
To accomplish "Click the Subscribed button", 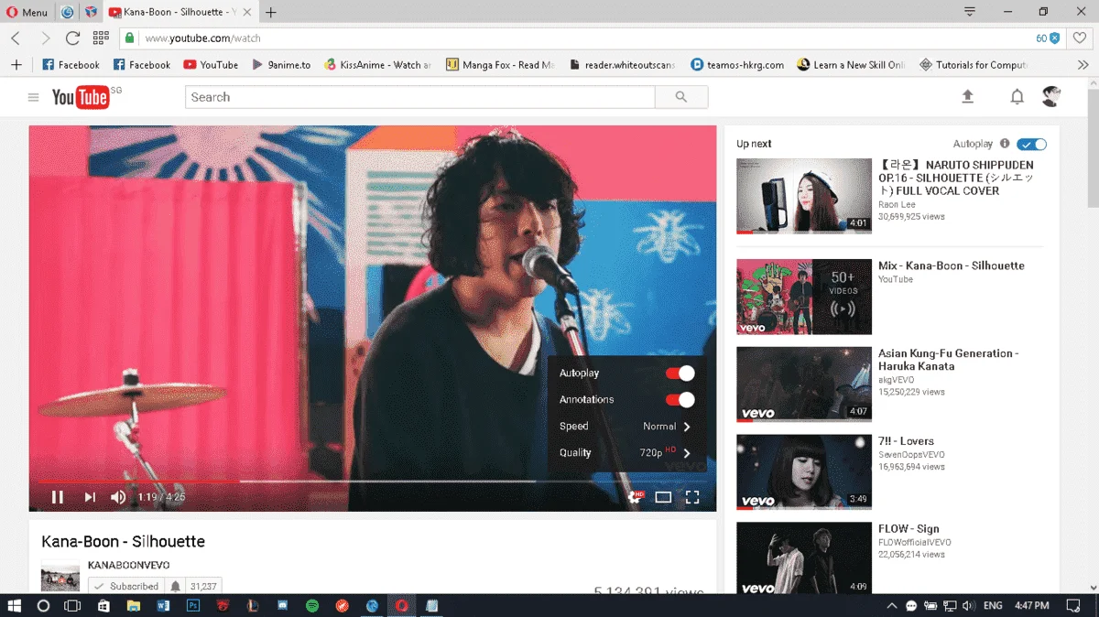I will (x=125, y=586).
